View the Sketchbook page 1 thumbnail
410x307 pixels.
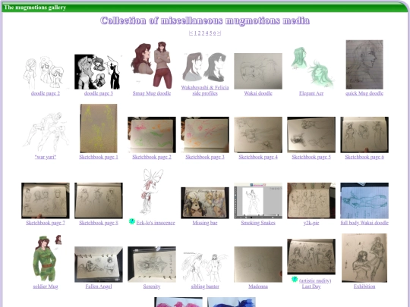click(x=99, y=128)
